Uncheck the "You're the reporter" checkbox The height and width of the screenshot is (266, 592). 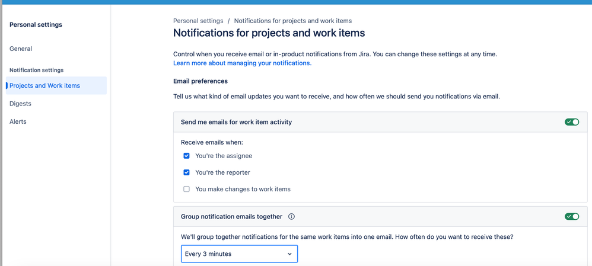pyautogui.click(x=186, y=172)
